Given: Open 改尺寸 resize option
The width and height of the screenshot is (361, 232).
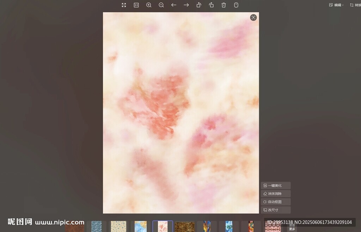Looking at the screenshot, I should click(x=276, y=210).
